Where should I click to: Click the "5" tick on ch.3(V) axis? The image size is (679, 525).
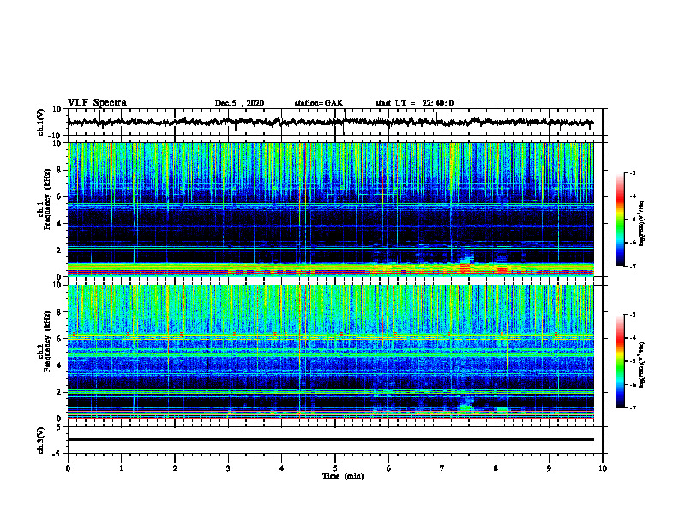(x=60, y=427)
